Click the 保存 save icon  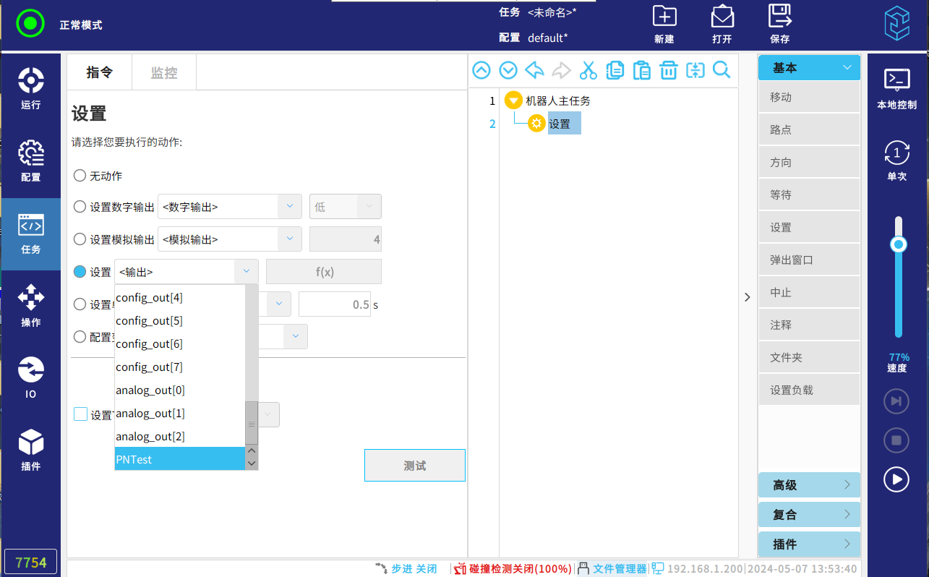[779, 23]
